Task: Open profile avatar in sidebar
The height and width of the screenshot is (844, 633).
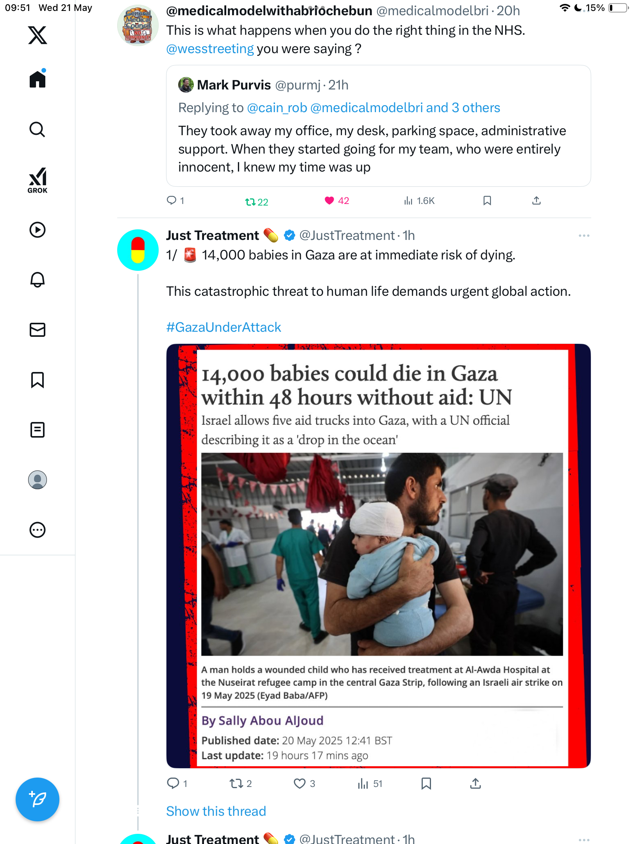Action: pyautogui.click(x=38, y=480)
